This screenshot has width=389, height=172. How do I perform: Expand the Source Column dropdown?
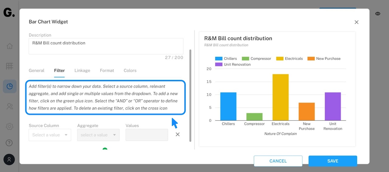[50, 135]
